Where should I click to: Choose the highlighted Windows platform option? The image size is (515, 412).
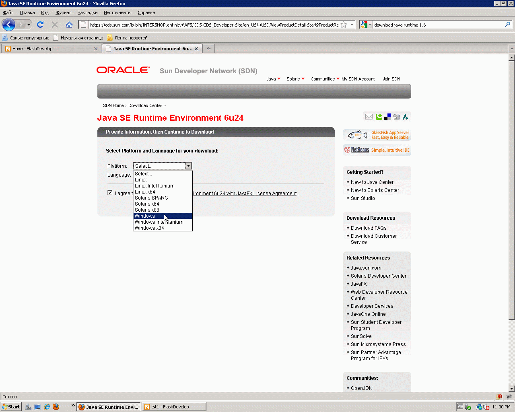(x=163, y=216)
